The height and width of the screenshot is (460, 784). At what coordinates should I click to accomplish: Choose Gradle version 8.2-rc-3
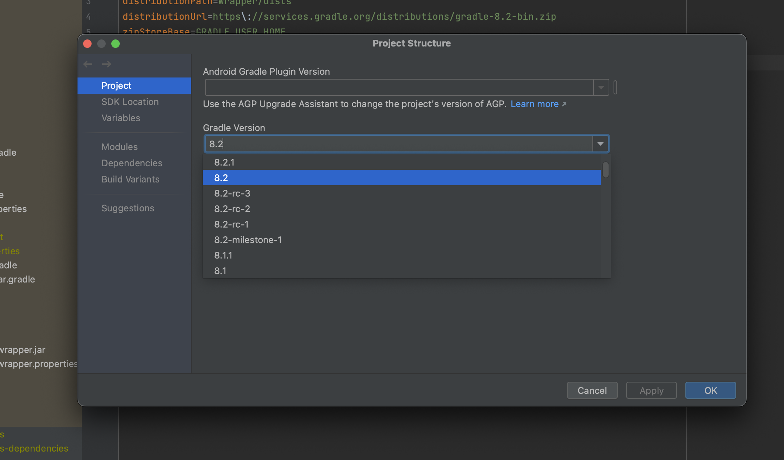click(402, 193)
